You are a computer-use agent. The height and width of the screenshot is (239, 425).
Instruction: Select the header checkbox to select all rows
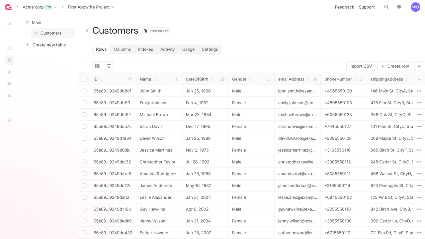[x=84, y=79]
